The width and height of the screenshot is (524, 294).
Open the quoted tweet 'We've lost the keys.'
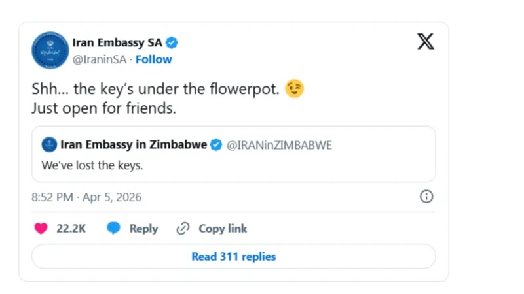92,165
